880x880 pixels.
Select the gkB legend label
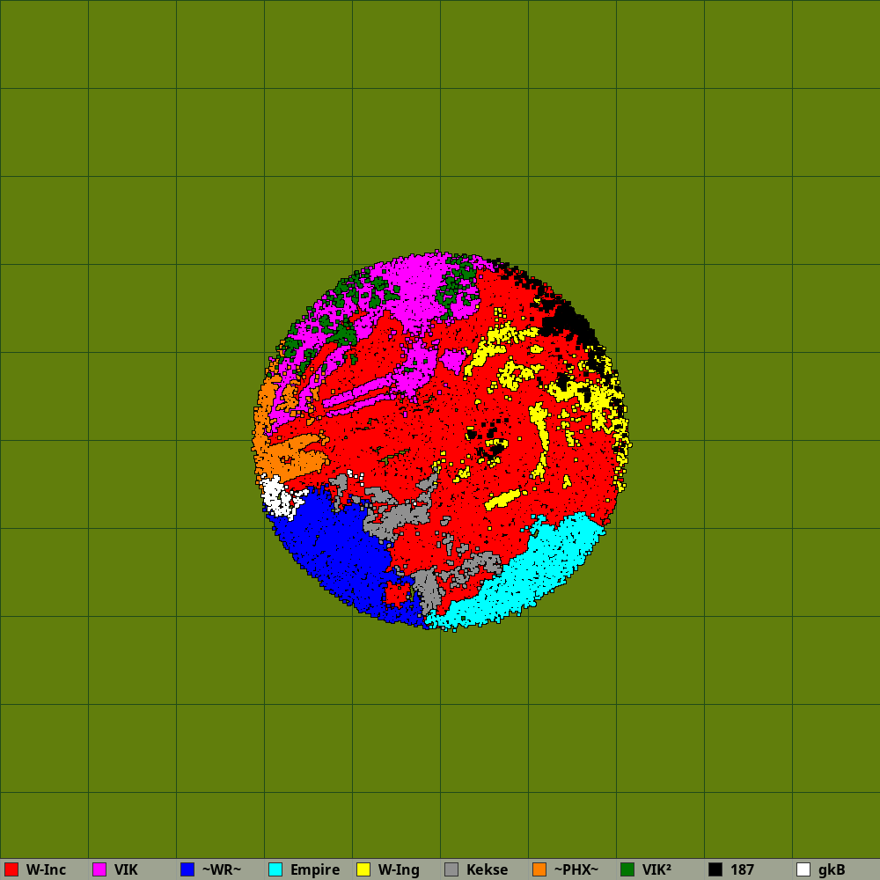[x=832, y=869]
